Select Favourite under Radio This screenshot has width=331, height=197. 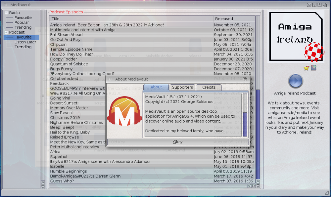[23, 18]
